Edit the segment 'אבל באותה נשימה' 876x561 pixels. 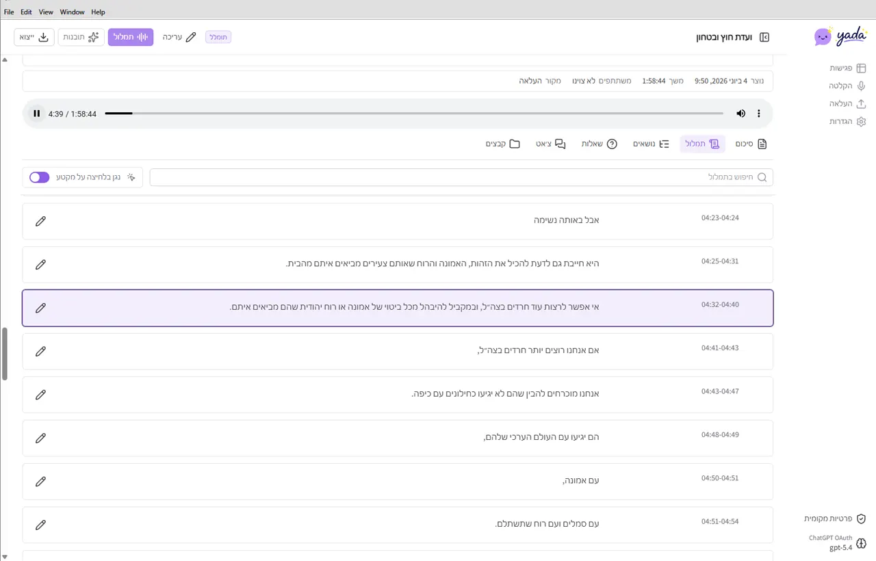point(40,221)
